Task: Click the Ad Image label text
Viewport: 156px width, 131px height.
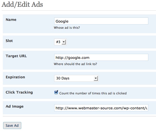Action: (15, 106)
